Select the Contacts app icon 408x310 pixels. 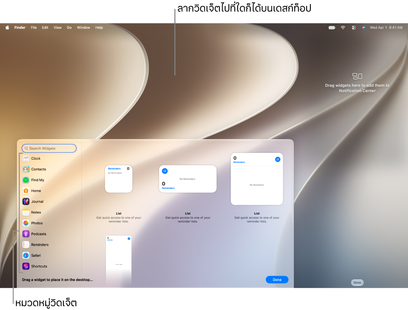click(x=26, y=169)
